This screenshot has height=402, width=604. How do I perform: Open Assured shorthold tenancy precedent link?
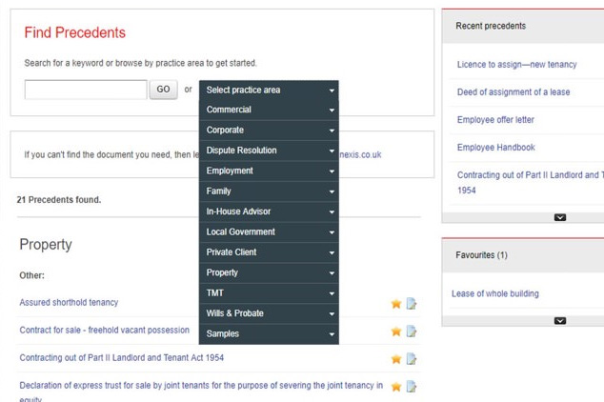pos(69,303)
